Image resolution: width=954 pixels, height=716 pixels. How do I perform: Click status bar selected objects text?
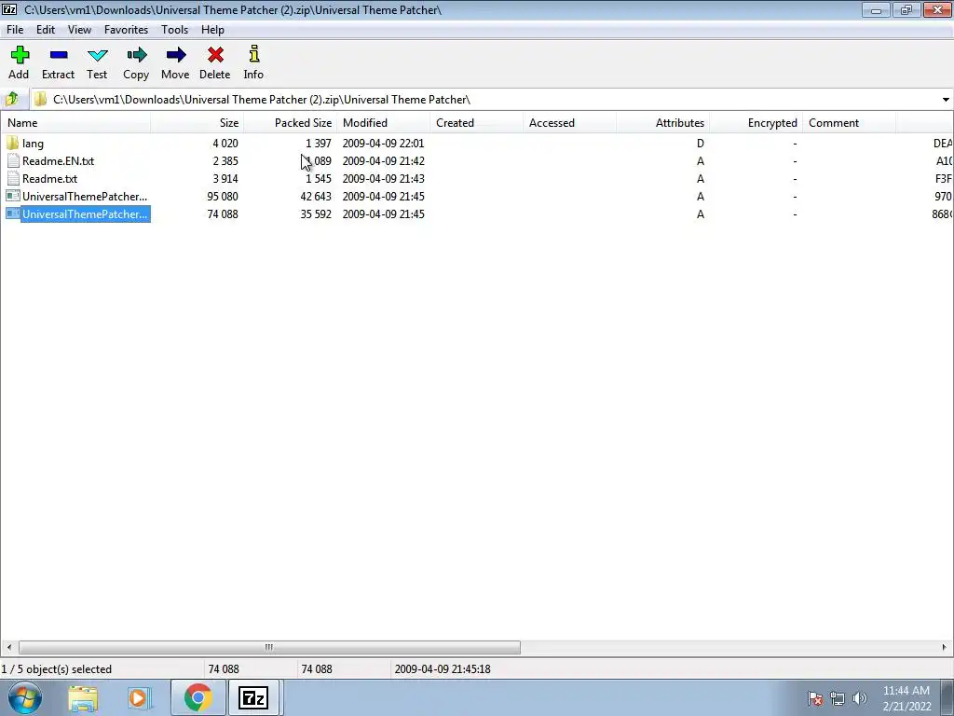[x=57, y=669]
